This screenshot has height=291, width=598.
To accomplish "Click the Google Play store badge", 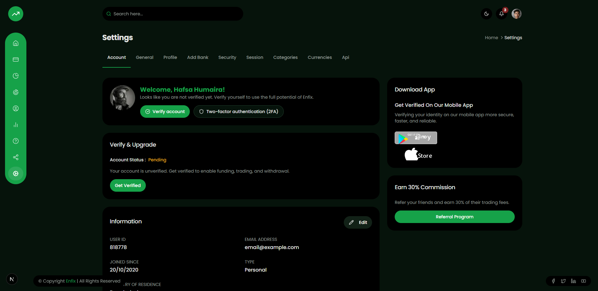I will click(x=416, y=138).
